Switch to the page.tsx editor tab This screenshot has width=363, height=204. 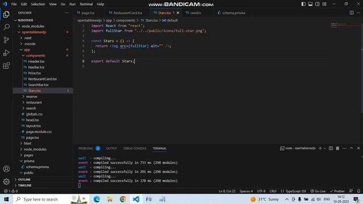[88, 13]
